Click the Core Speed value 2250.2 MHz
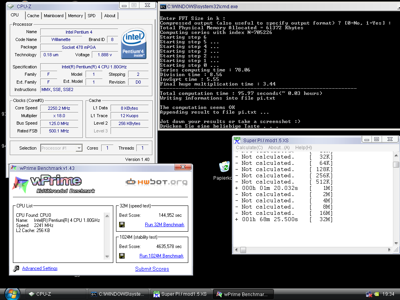The width and height of the screenshot is (400, 300). 59,108
